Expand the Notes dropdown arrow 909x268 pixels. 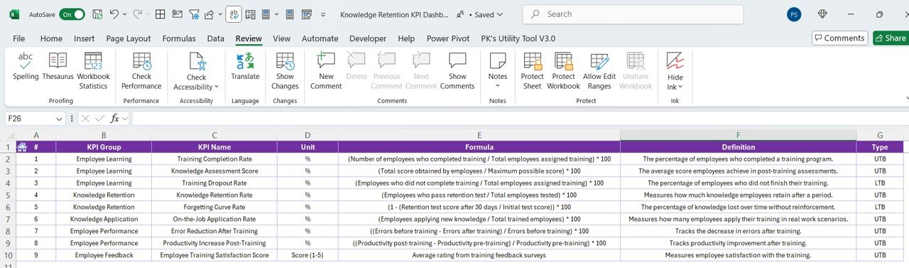click(498, 86)
